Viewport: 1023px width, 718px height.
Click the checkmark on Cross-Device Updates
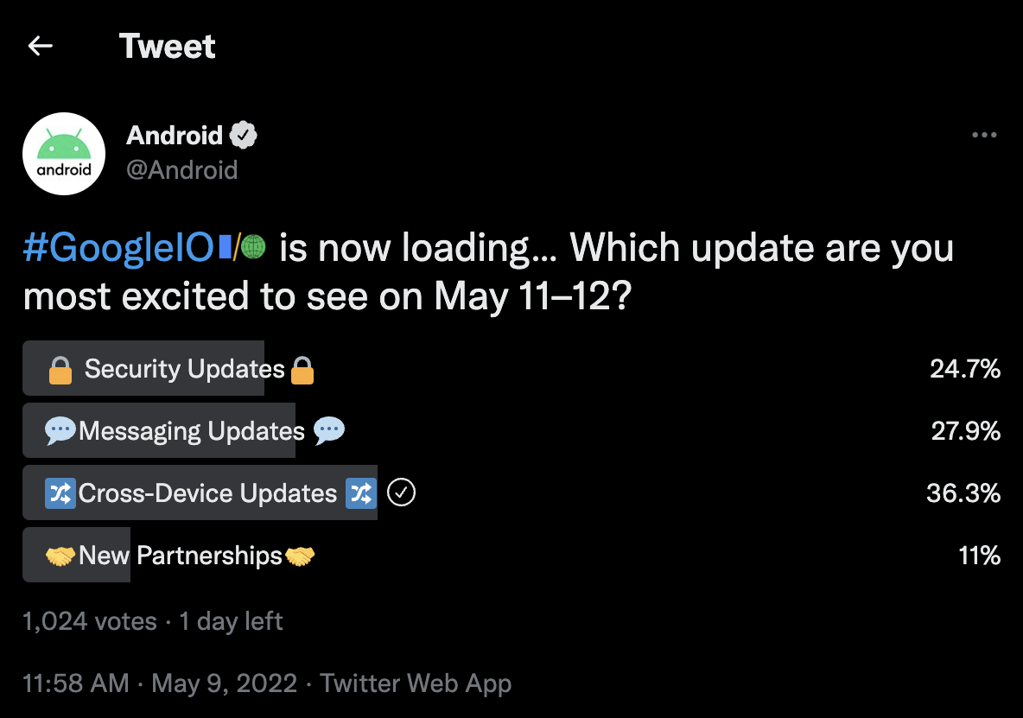pos(402,493)
